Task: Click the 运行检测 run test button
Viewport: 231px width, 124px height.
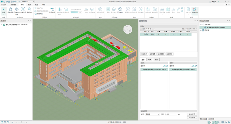Action: 192,118
